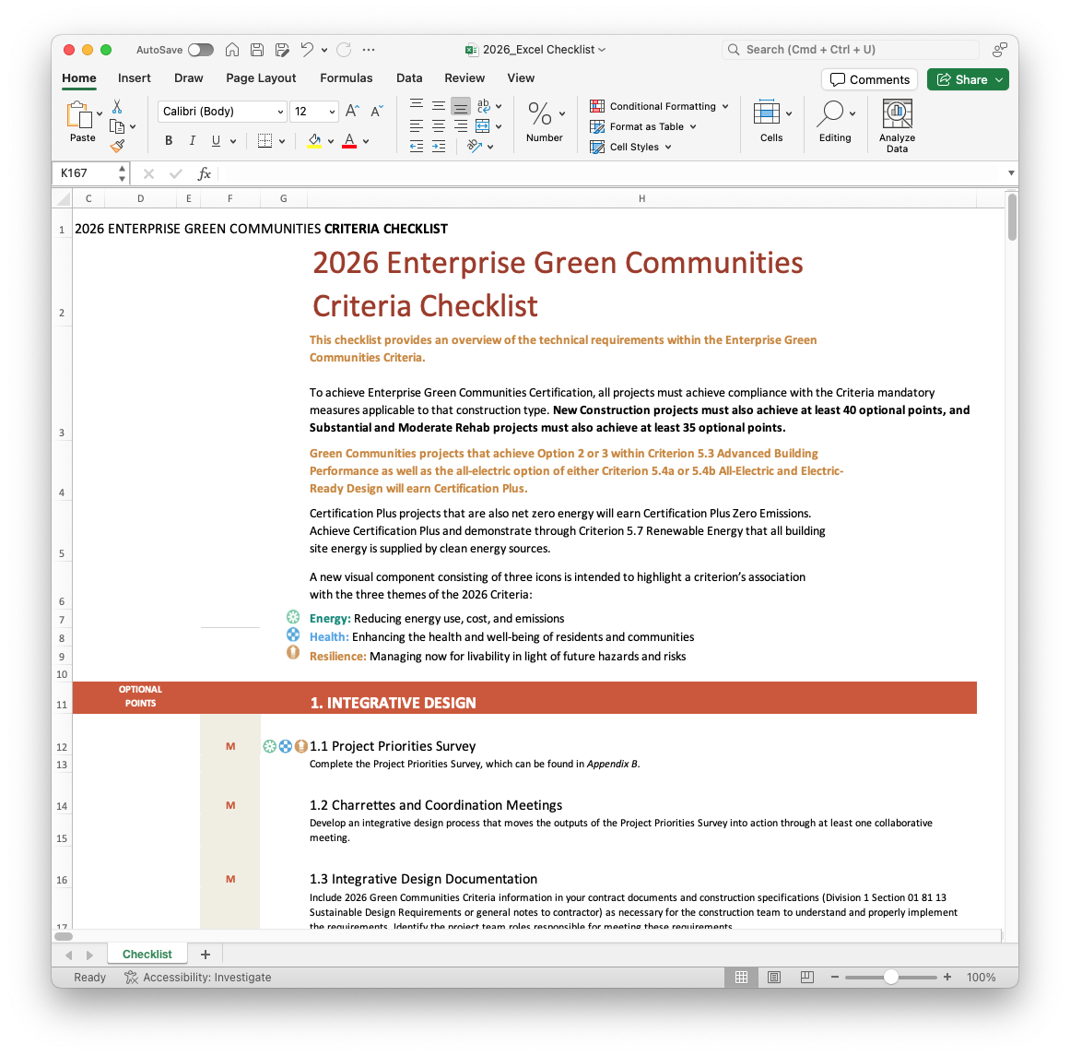Click the Save icon in title bar

coord(257,50)
